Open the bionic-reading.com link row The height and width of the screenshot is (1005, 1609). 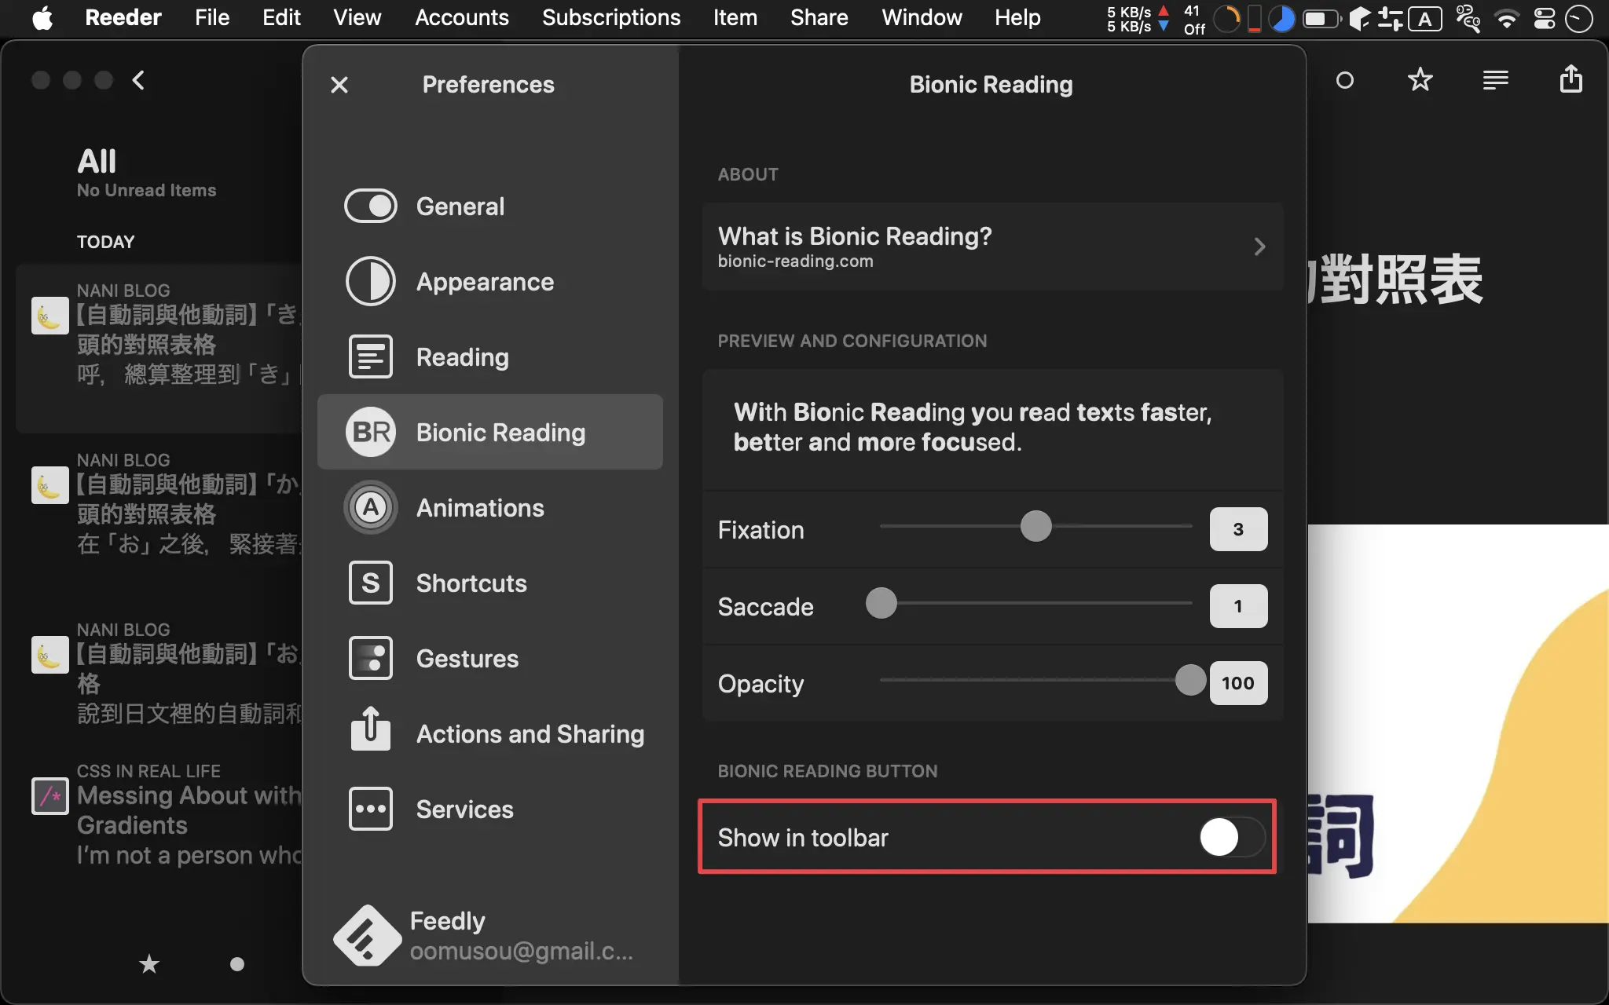(x=992, y=247)
